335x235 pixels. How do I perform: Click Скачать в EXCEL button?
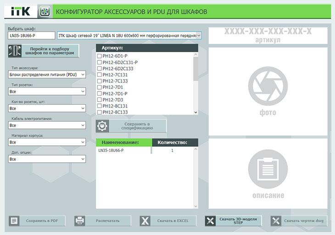pyautogui.click(x=168, y=221)
